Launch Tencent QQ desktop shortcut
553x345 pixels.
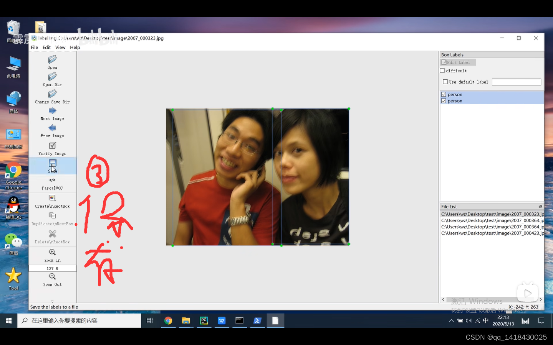coord(13,208)
